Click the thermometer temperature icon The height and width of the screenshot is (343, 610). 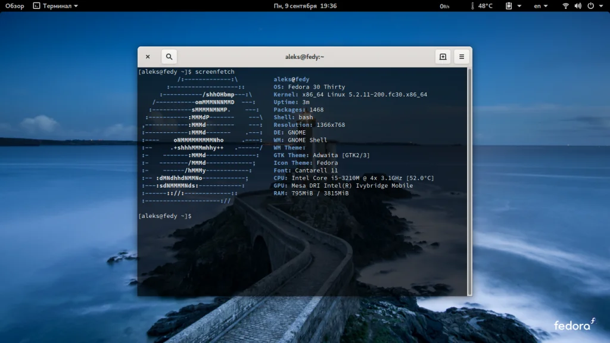point(473,6)
